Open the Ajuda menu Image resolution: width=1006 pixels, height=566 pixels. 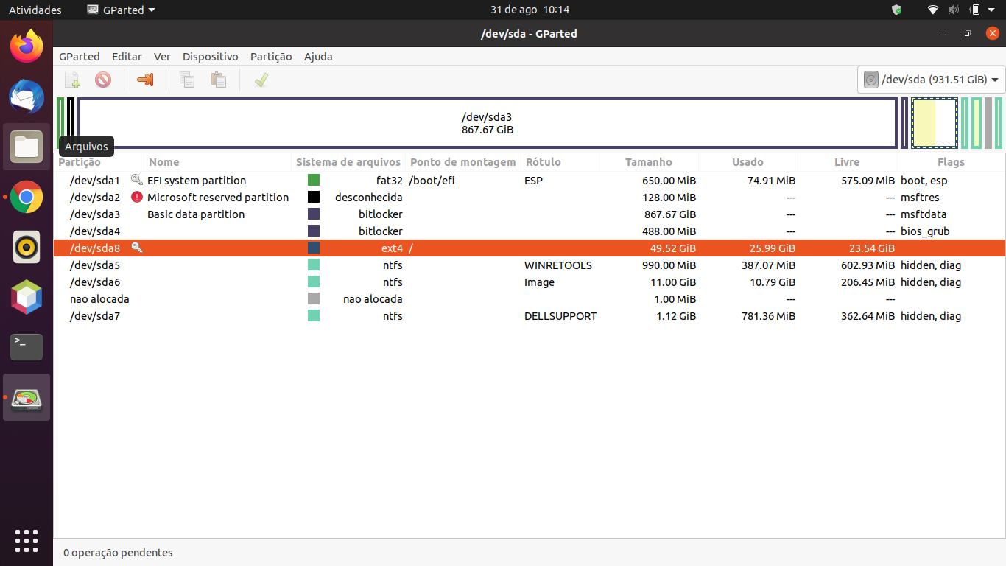(318, 57)
